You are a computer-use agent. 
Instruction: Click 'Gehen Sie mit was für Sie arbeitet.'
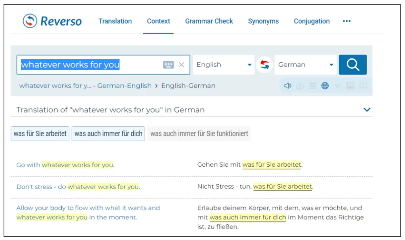pyautogui.click(x=250, y=165)
